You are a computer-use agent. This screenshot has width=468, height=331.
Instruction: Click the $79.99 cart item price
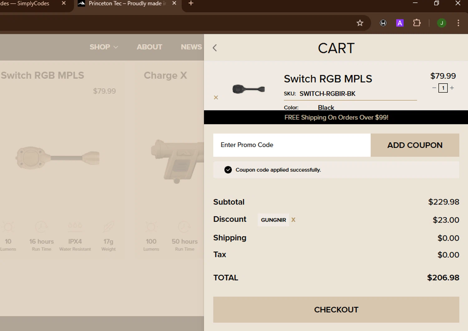click(443, 76)
